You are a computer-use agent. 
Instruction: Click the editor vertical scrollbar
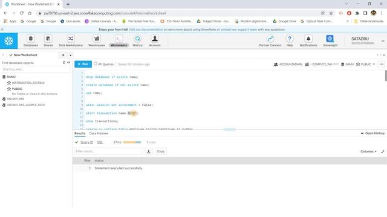click(386, 75)
